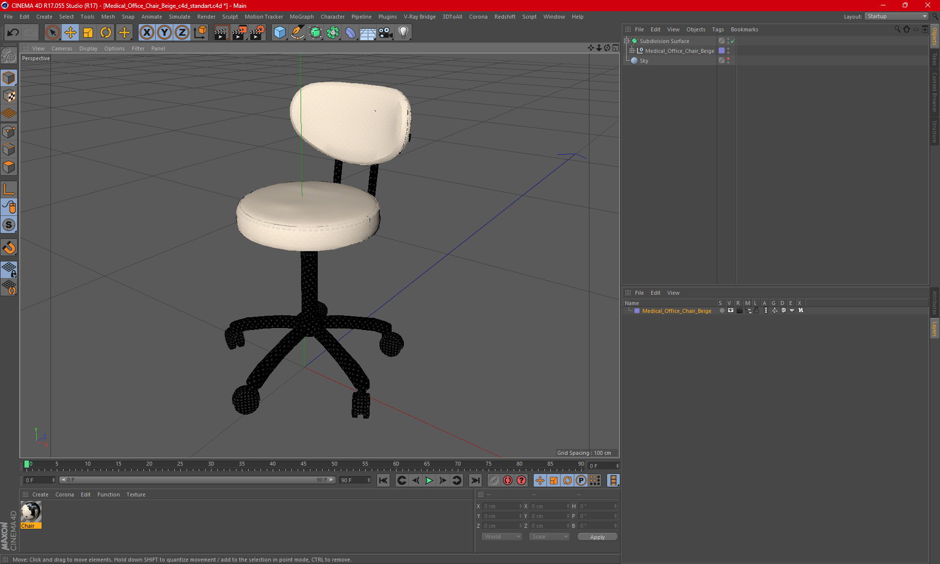Open Edit Render Settings icon

point(258,32)
